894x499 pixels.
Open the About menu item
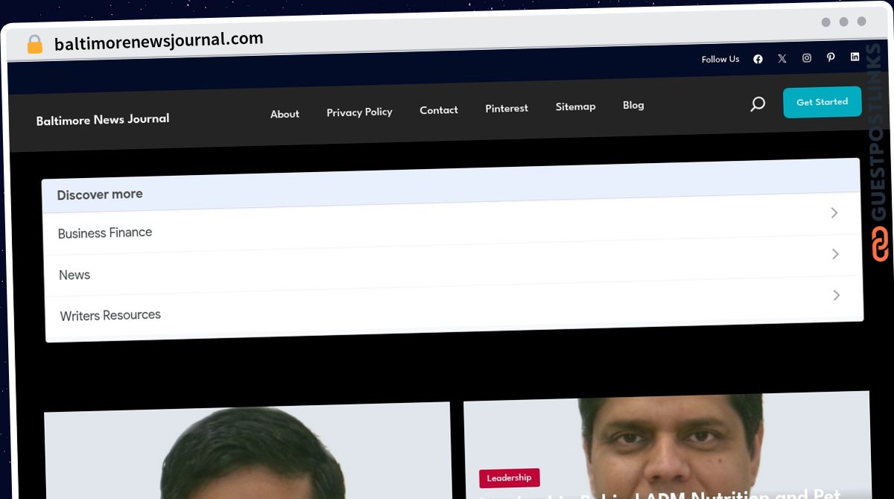[285, 114]
